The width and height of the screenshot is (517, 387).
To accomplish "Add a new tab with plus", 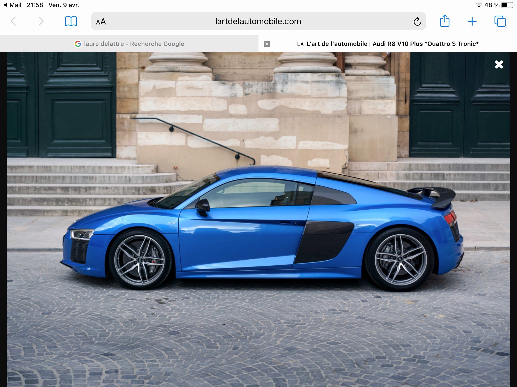I will pyautogui.click(x=472, y=21).
